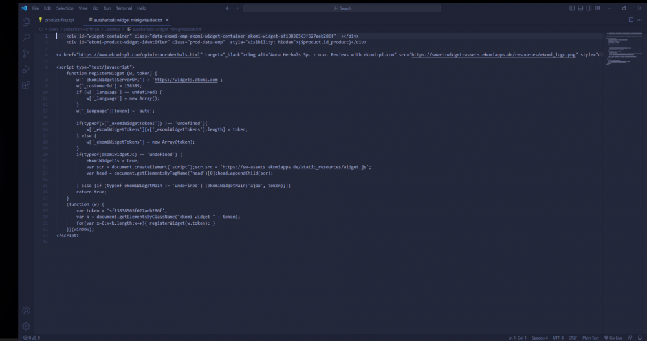The image size is (647, 341).
Task: Click the Search command center box
Action: pyautogui.click(x=342, y=8)
